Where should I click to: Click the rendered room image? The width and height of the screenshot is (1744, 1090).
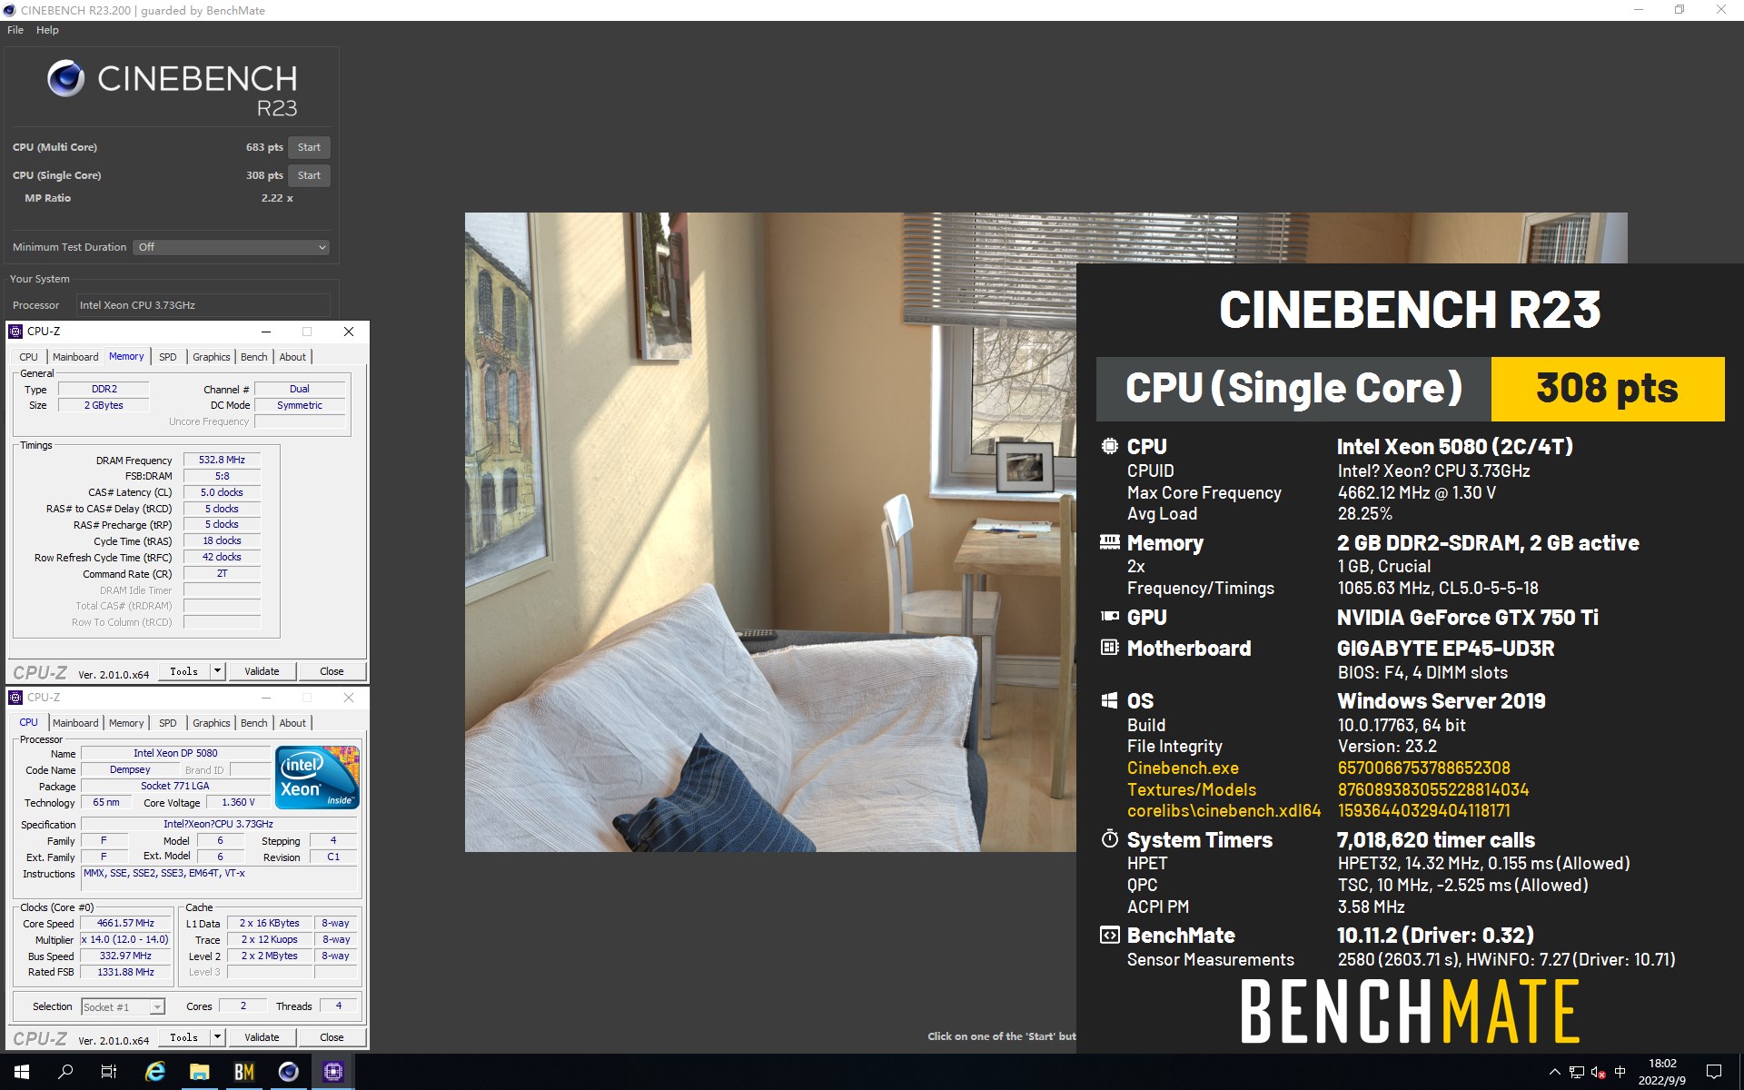(x=770, y=532)
